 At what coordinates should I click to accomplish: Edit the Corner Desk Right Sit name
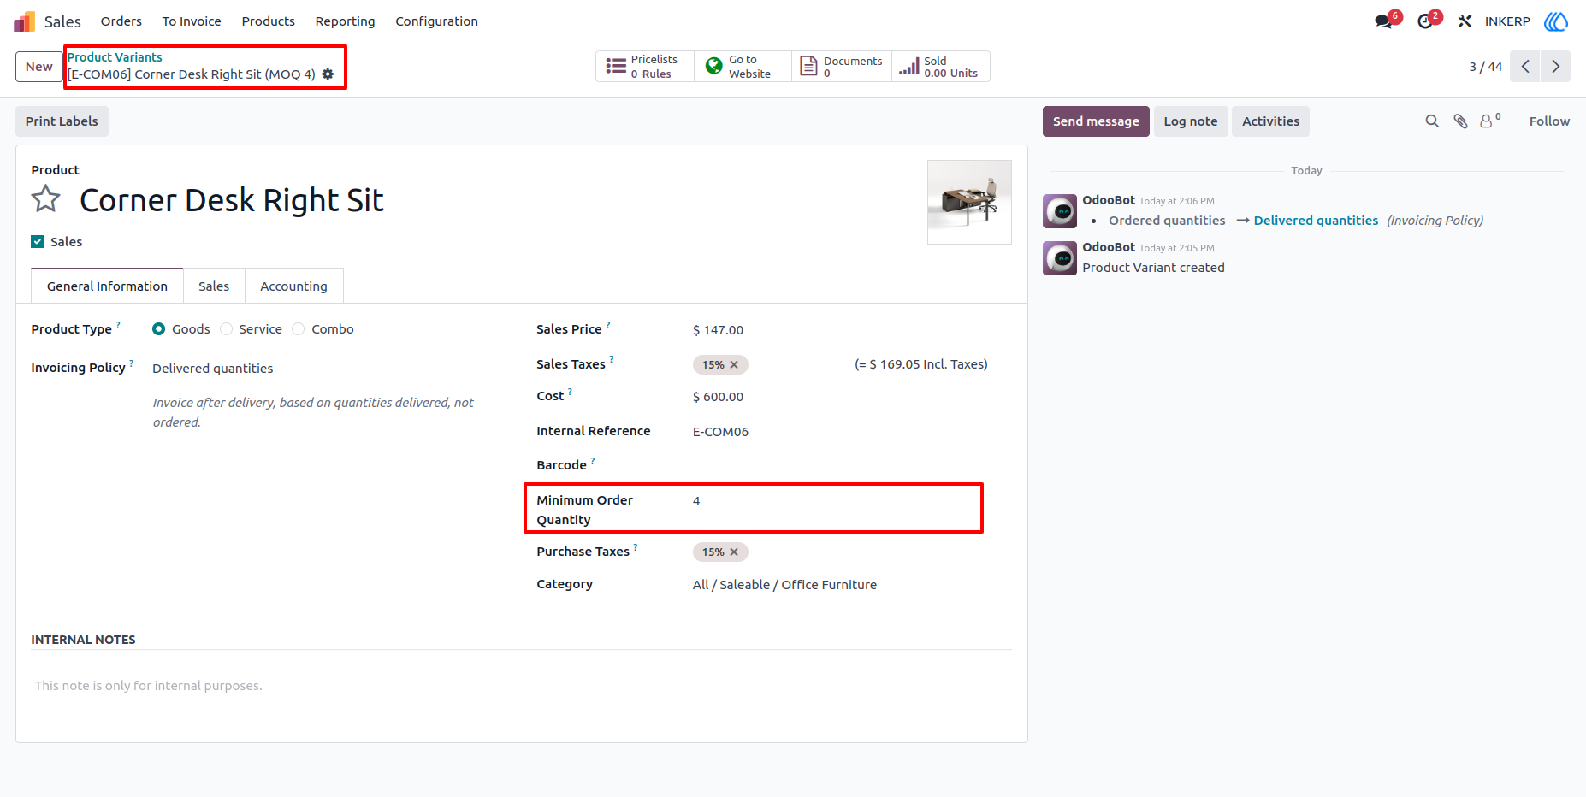(x=232, y=200)
